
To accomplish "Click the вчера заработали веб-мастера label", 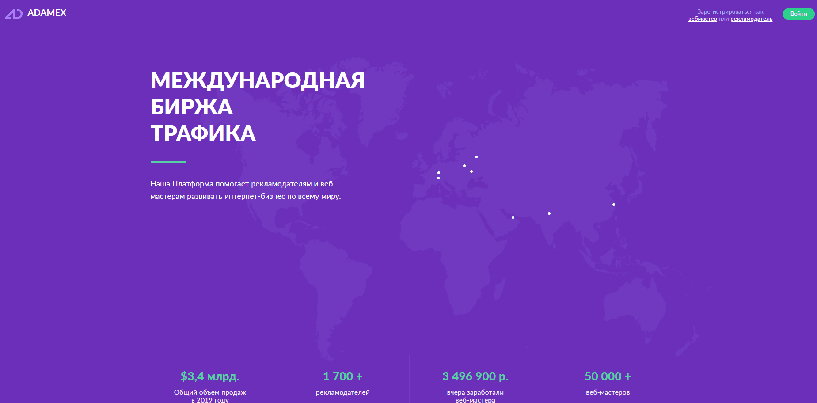I will 475,396.
